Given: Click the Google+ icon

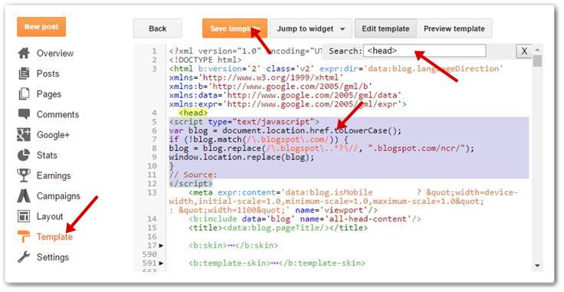Looking at the screenshot, I should (x=24, y=134).
